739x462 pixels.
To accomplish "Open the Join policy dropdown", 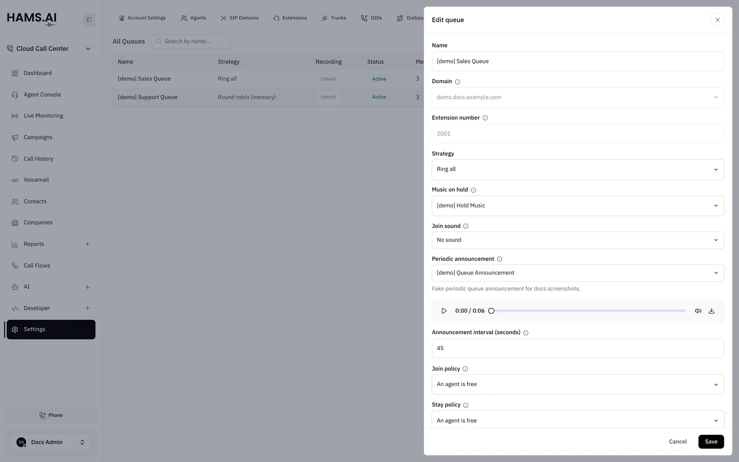I will [x=578, y=384].
